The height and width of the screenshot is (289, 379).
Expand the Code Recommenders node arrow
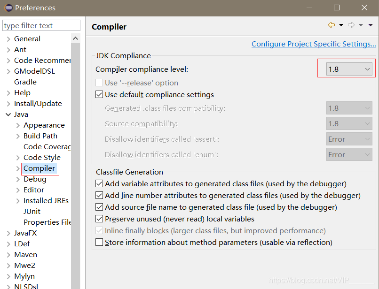click(8, 61)
